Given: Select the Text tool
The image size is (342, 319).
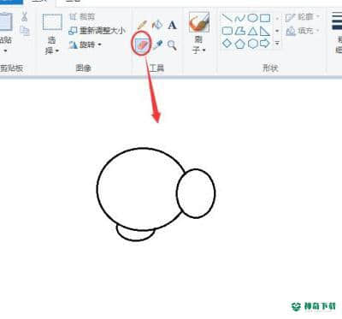Looking at the screenshot, I should coord(172,25).
